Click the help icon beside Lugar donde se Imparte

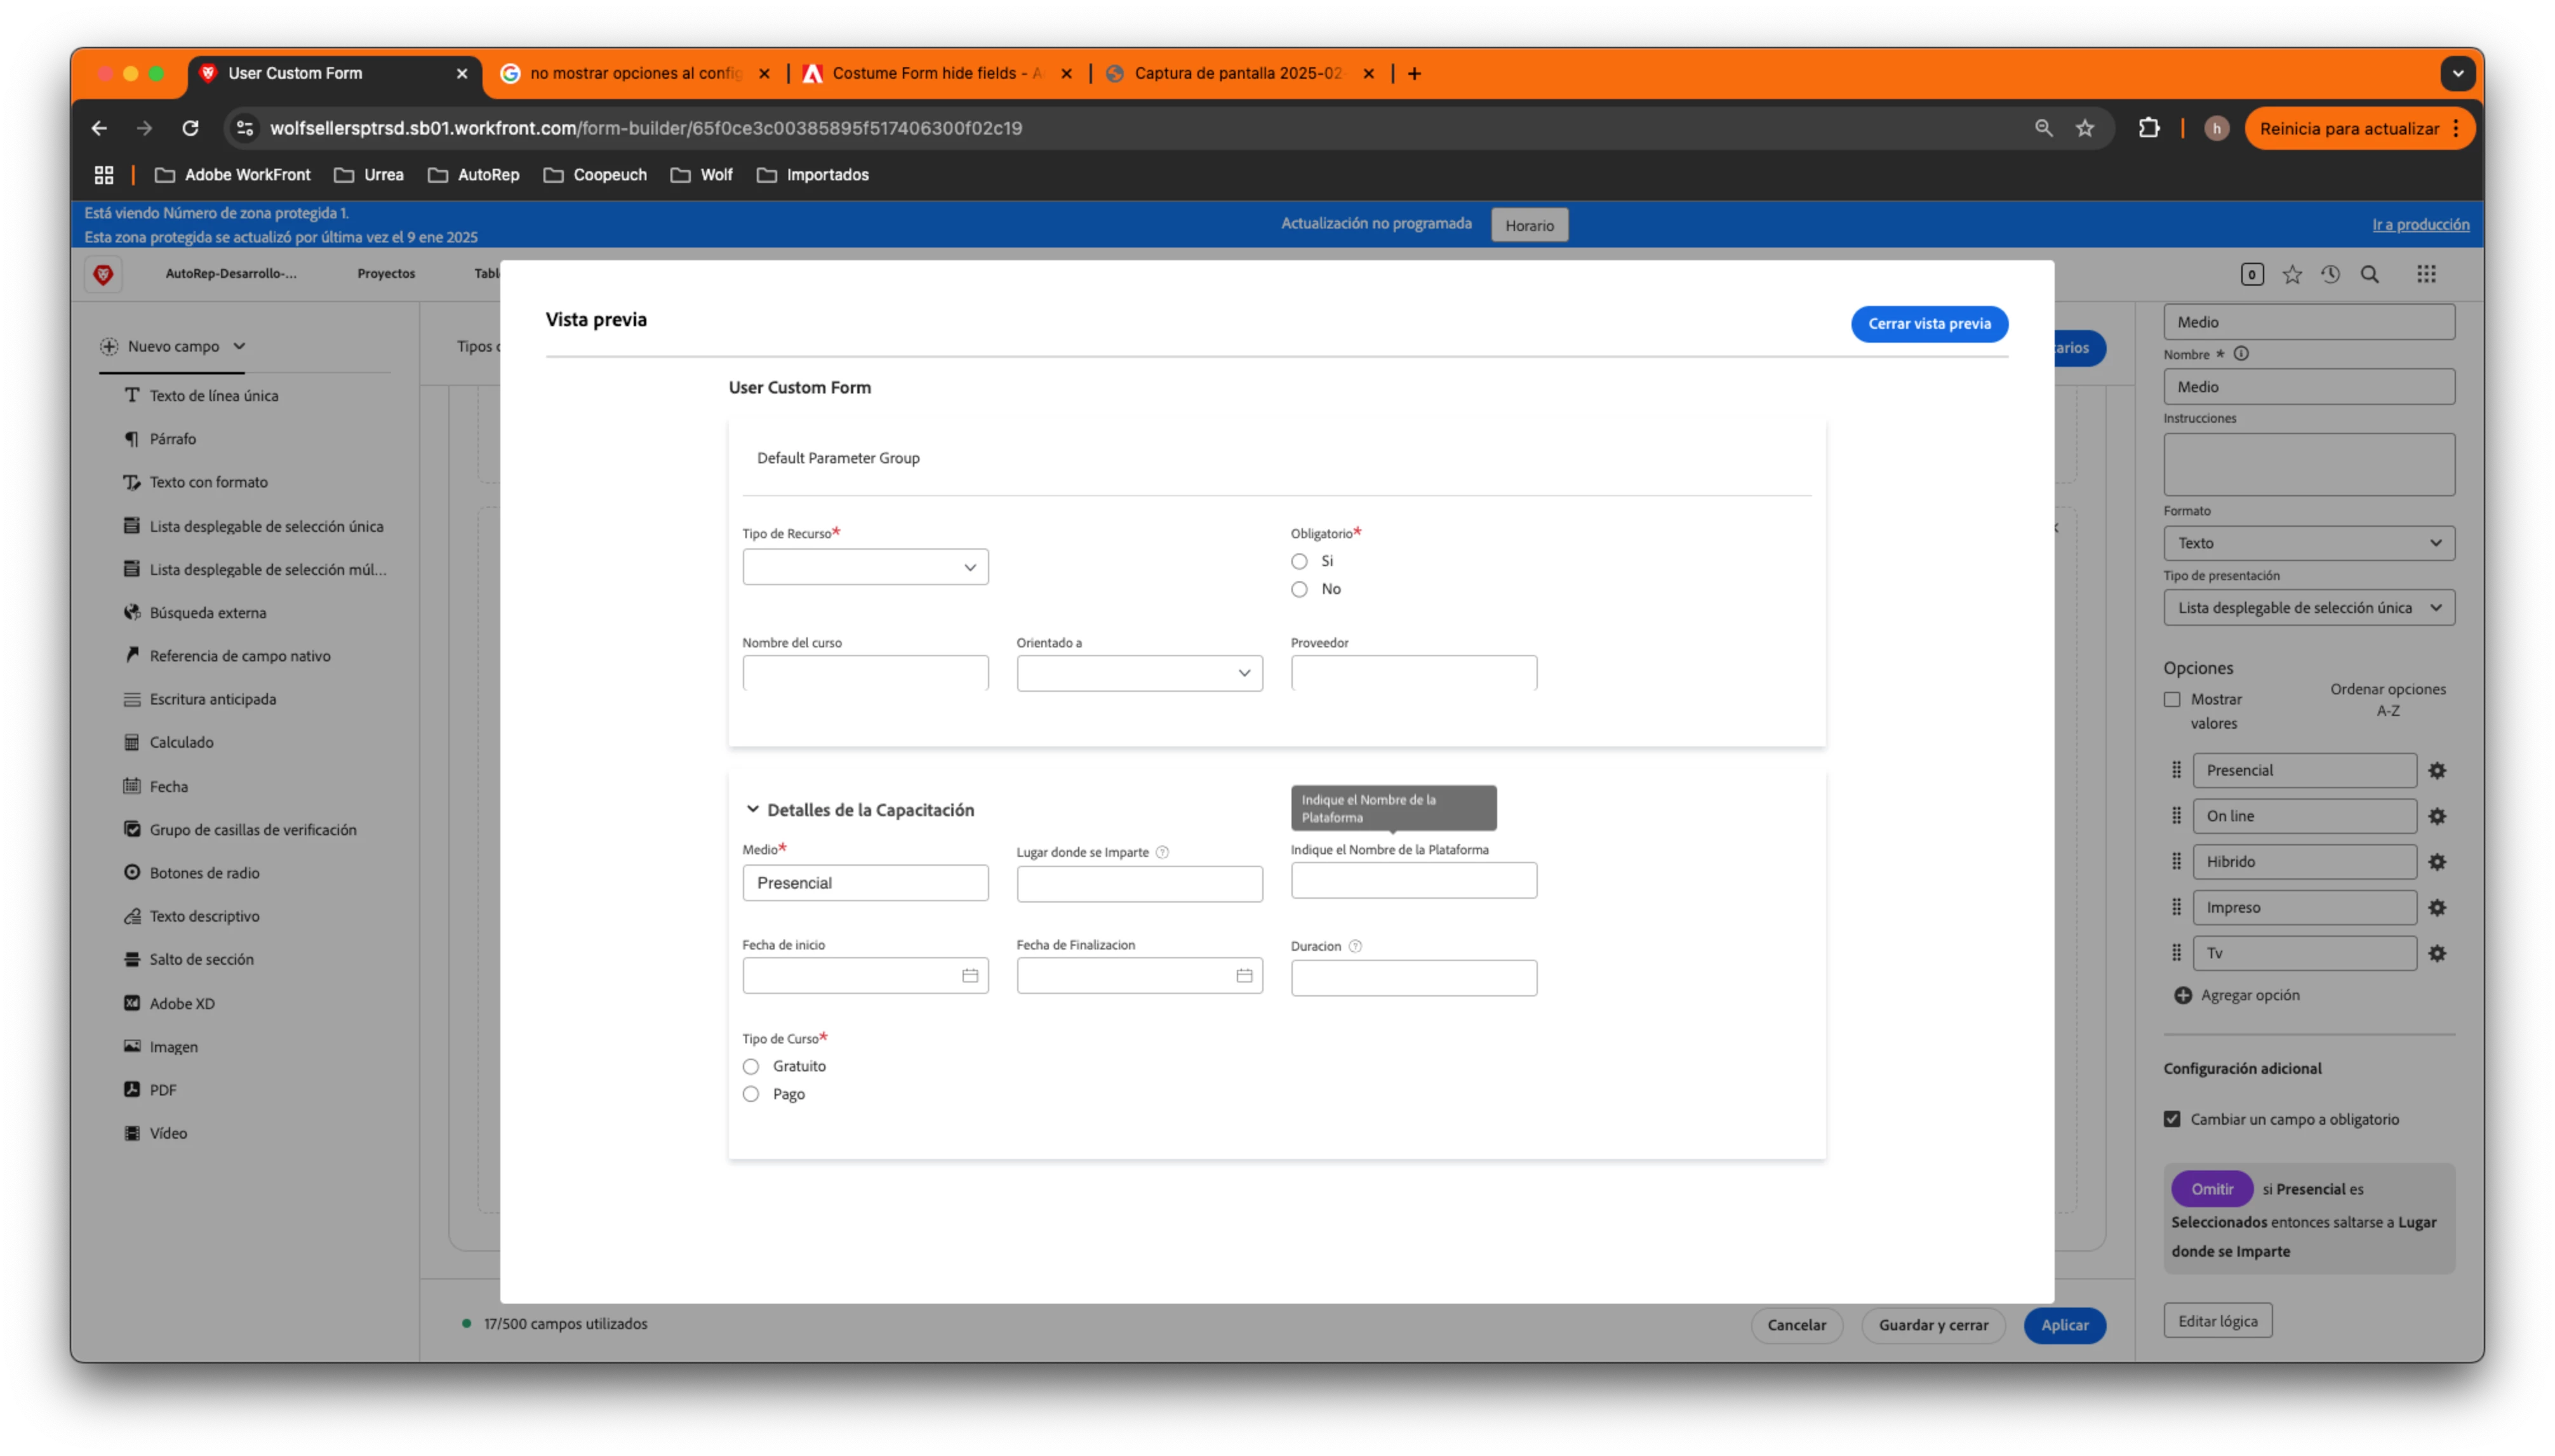(1161, 853)
